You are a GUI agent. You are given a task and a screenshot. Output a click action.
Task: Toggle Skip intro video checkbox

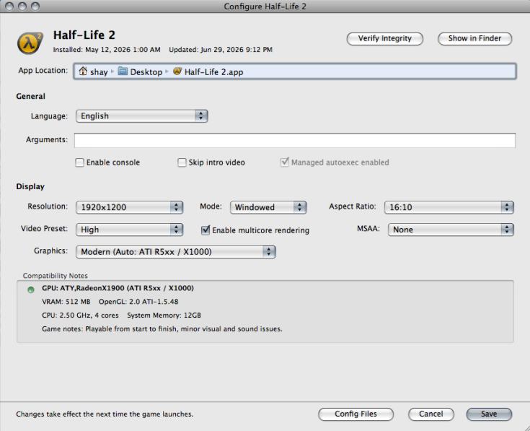click(x=182, y=162)
